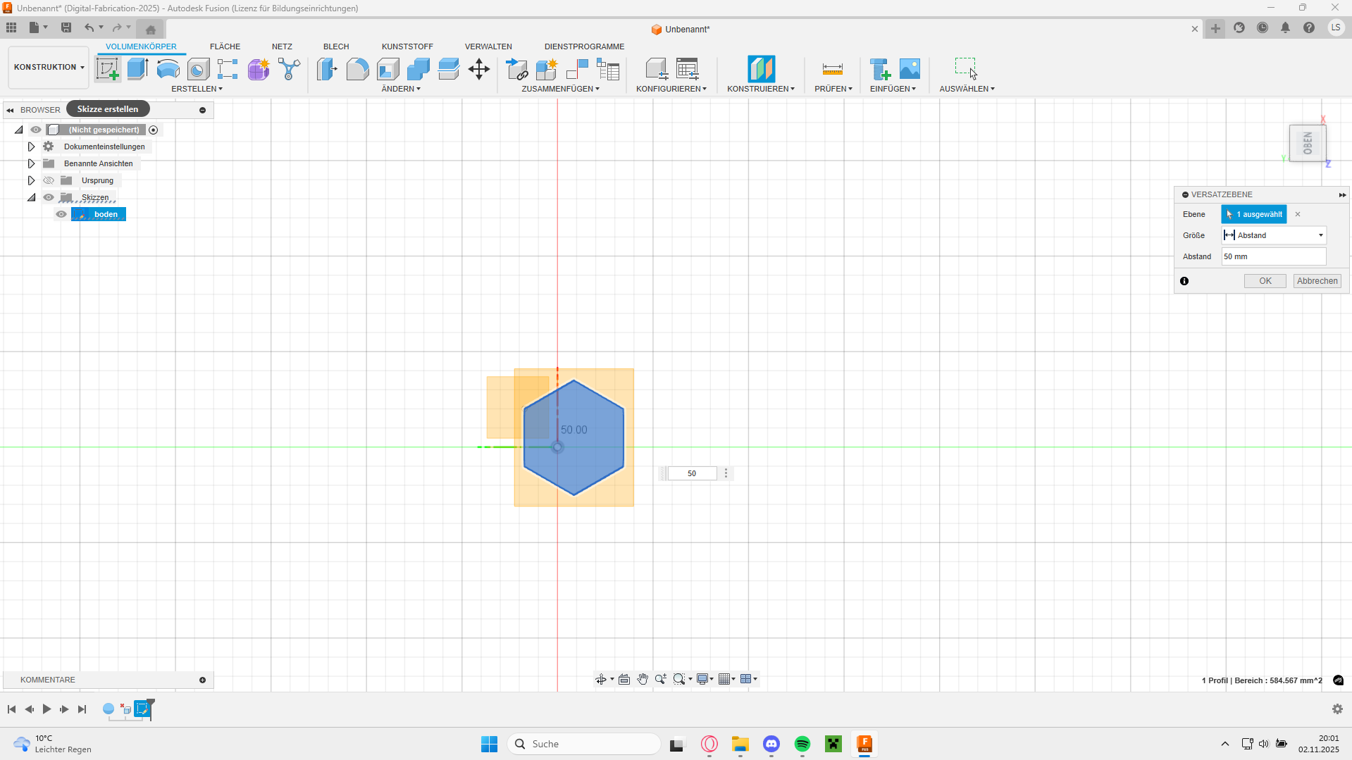Click the Insert Canvas image icon

coord(910,69)
